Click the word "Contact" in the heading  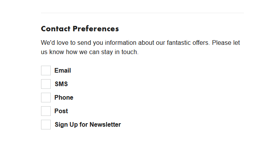pos(56,29)
